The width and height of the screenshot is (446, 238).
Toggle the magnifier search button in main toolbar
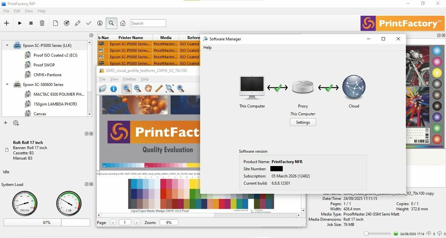click(x=111, y=23)
